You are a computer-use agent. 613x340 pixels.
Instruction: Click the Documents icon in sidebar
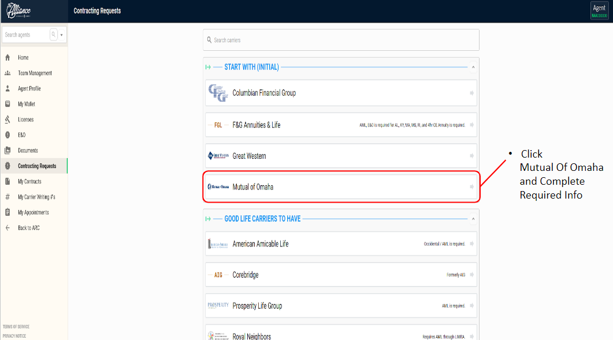tap(8, 151)
